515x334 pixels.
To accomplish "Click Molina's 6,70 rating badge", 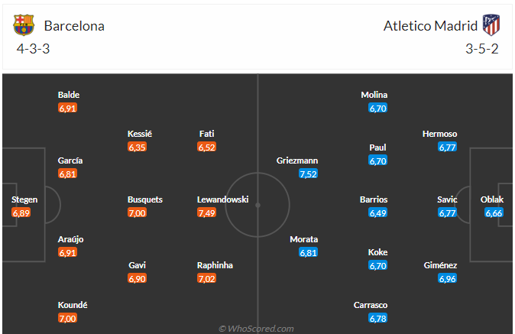I will [x=377, y=109].
